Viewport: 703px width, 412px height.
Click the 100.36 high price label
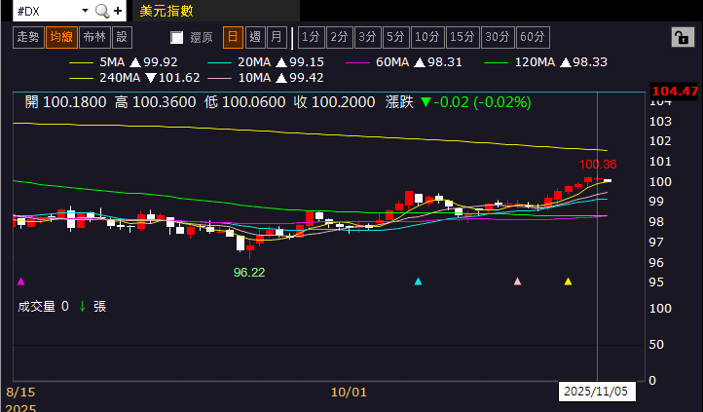point(598,165)
